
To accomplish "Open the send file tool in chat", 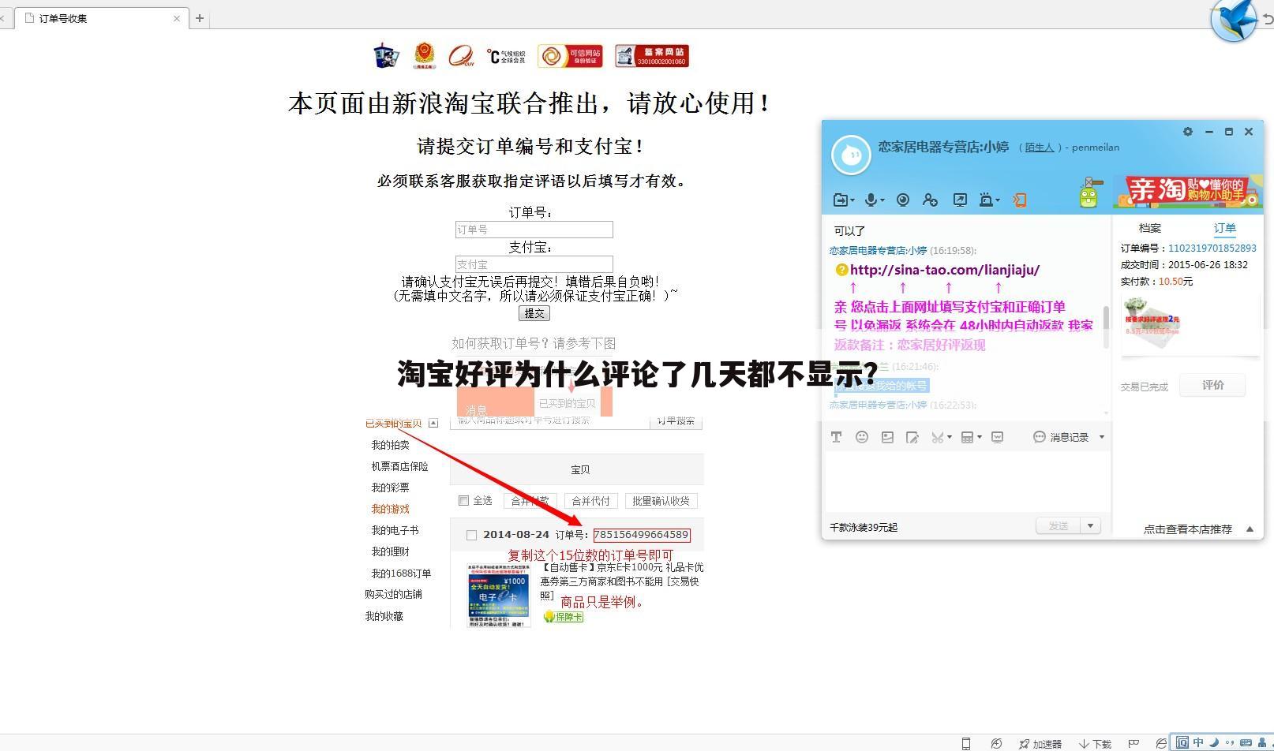I will 840,200.
